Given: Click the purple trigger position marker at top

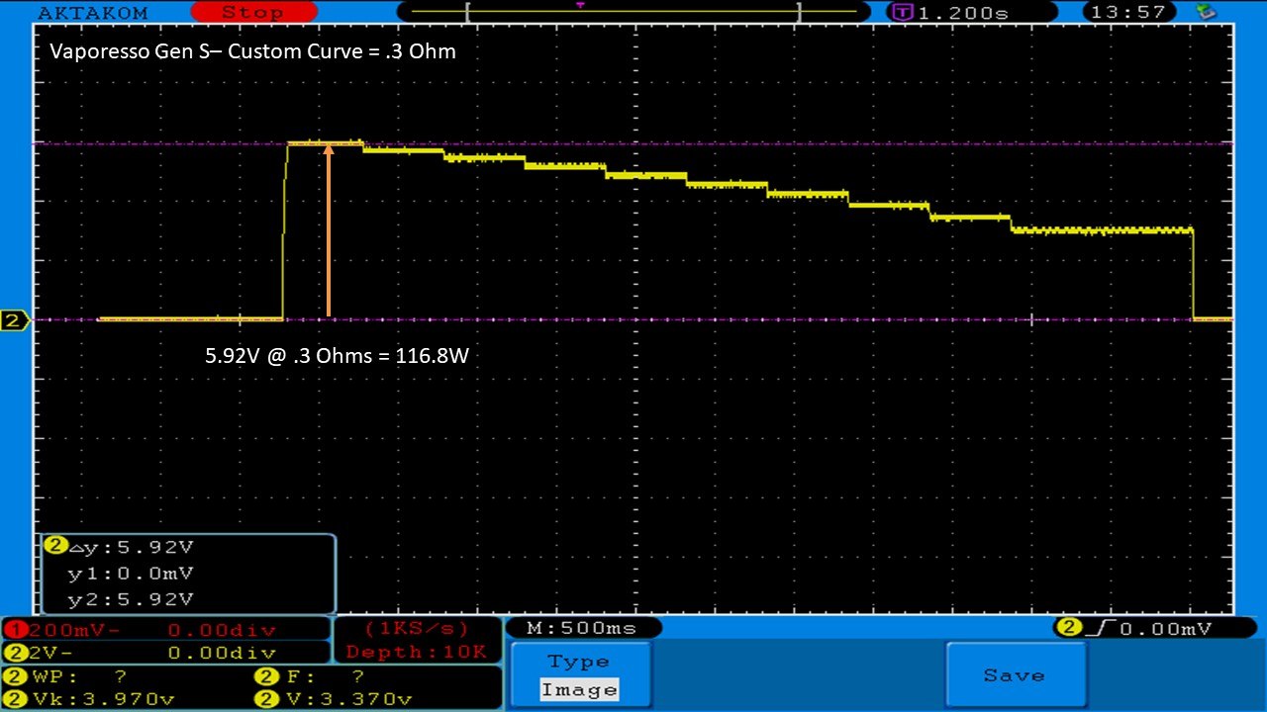Looking at the screenshot, I should [x=580, y=5].
